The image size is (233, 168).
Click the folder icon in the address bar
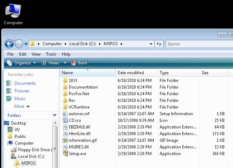click(32, 44)
